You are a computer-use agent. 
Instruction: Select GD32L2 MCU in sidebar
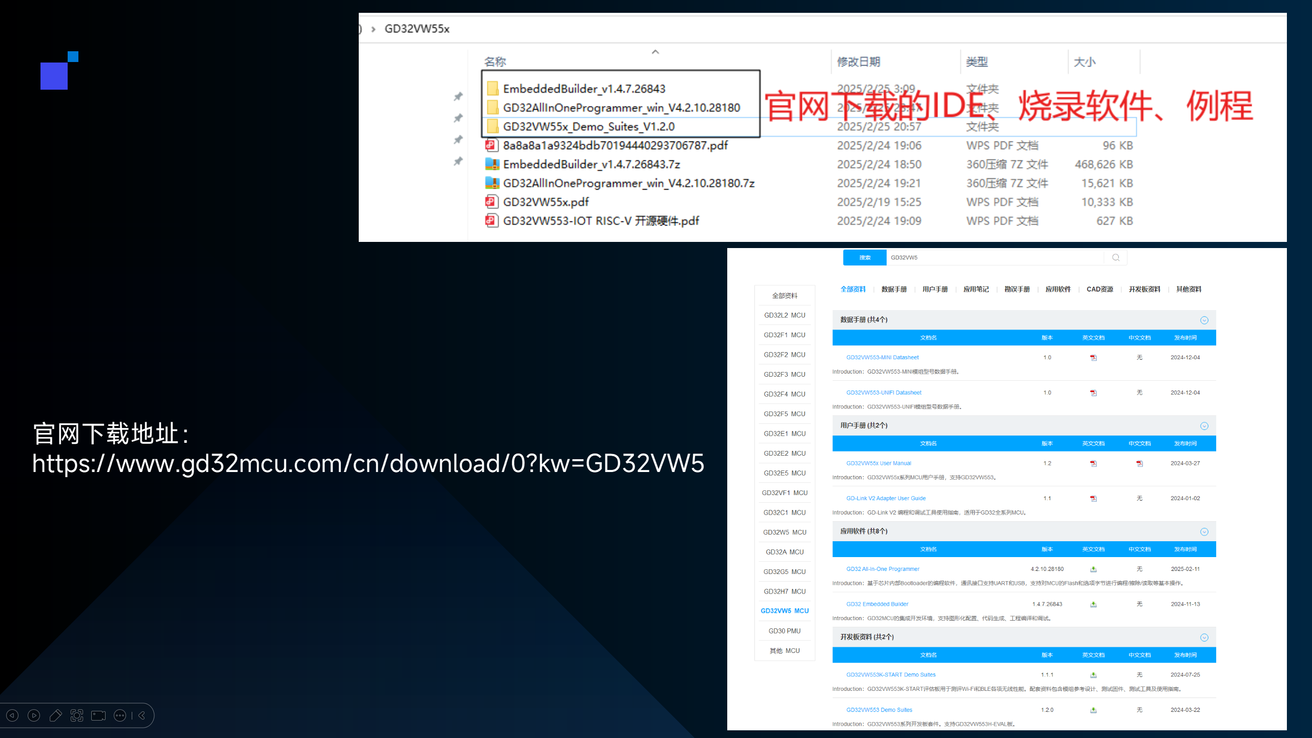tap(785, 316)
